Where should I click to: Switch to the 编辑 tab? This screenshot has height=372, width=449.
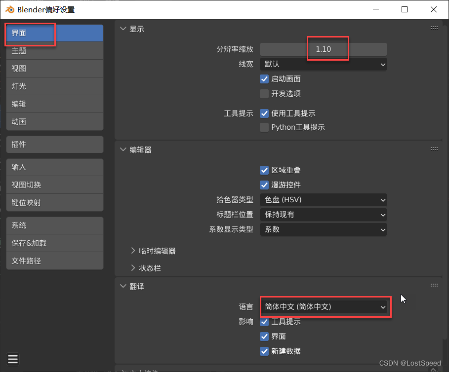coord(55,104)
